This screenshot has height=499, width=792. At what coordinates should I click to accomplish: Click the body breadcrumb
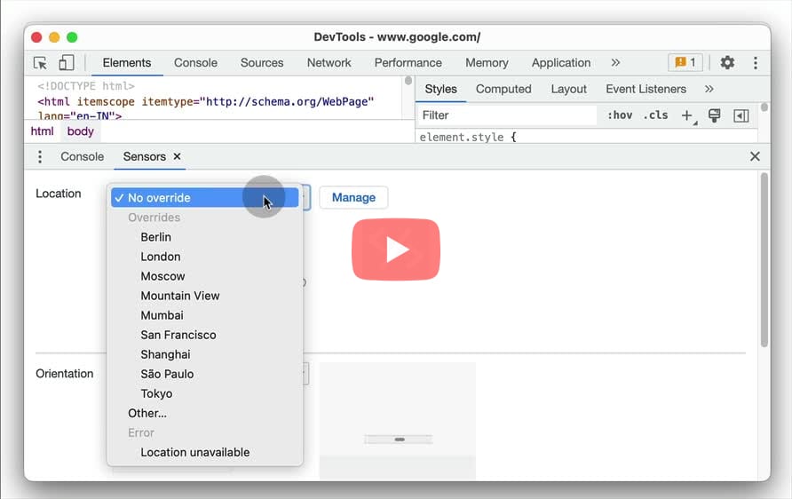(x=80, y=131)
